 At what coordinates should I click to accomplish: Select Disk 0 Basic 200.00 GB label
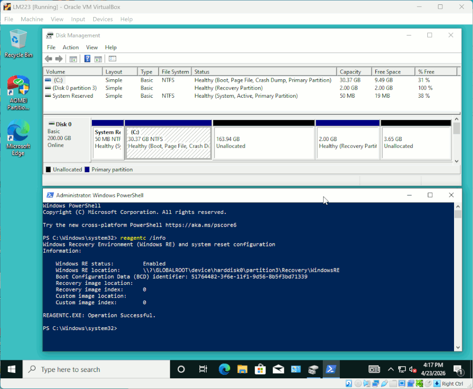(67, 139)
